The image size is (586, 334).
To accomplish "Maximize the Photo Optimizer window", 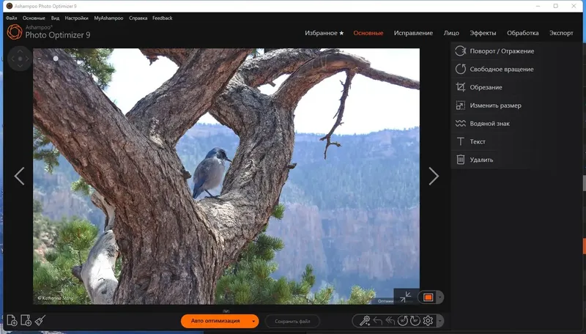I will click(x=556, y=6).
